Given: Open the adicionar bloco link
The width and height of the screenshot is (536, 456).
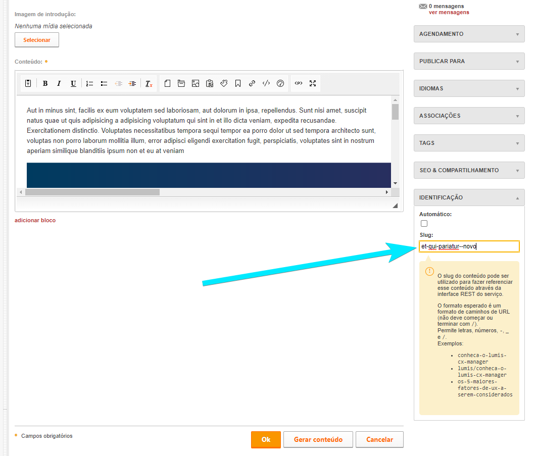Looking at the screenshot, I should 35,221.
